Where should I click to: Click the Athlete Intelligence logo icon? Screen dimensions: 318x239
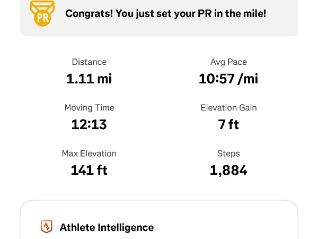coord(47,227)
